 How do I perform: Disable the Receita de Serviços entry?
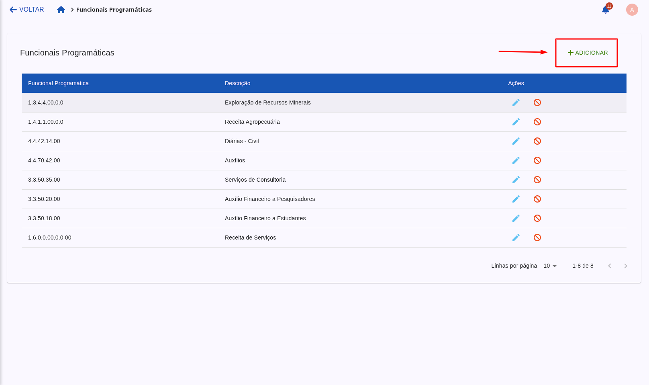point(537,238)
